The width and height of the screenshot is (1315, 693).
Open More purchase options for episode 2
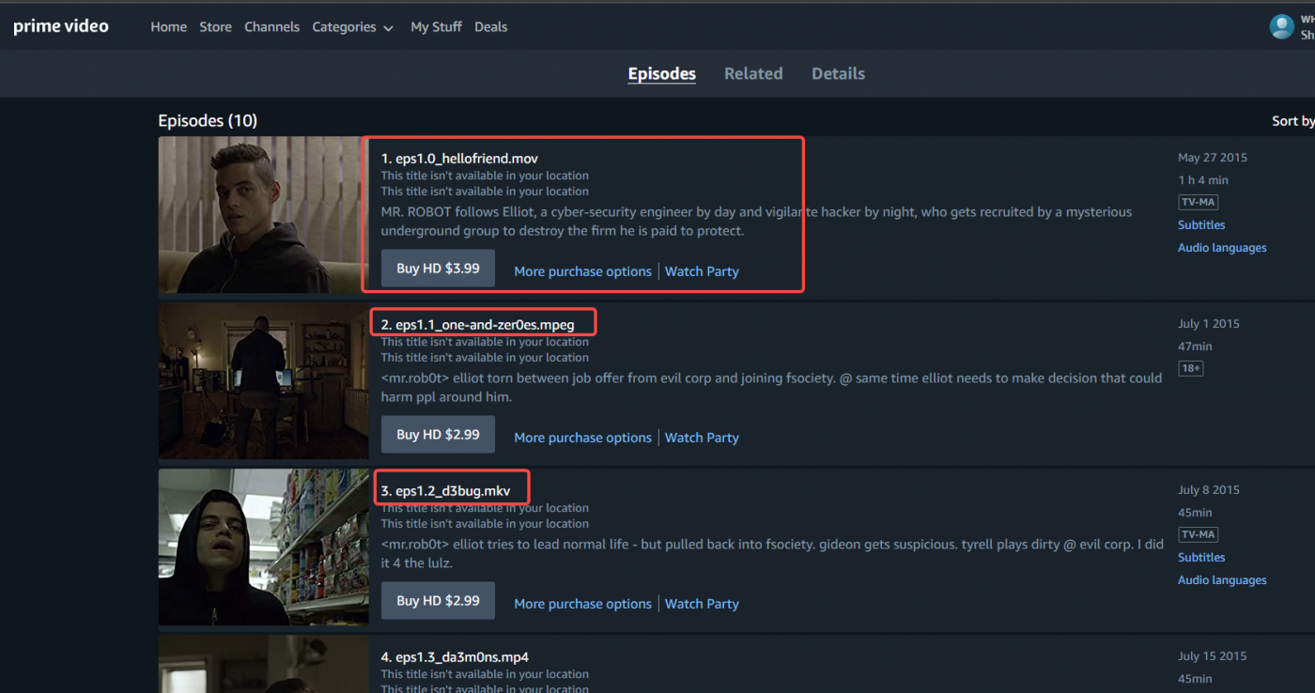coord(582,438)
